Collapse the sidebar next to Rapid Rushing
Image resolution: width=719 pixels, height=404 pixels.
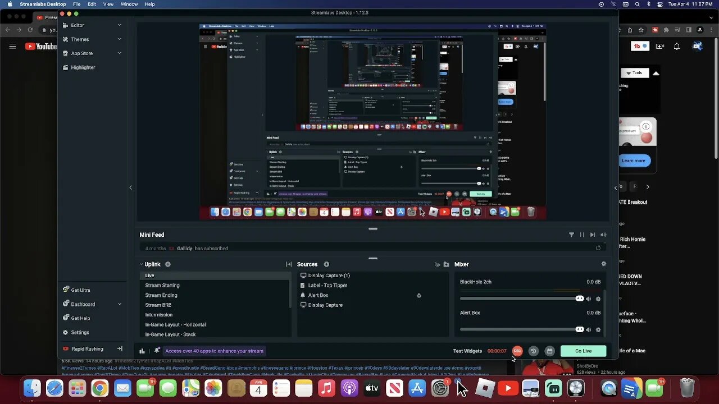coord(120,349)
